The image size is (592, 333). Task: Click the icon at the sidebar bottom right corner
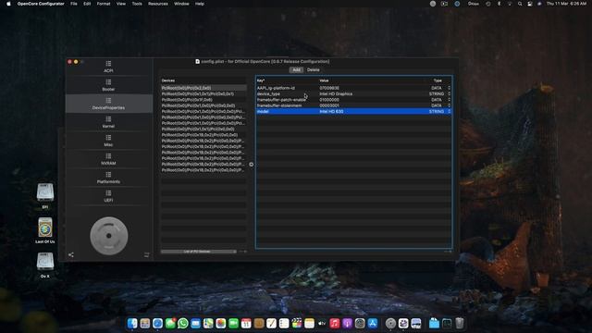coord(147,255)
